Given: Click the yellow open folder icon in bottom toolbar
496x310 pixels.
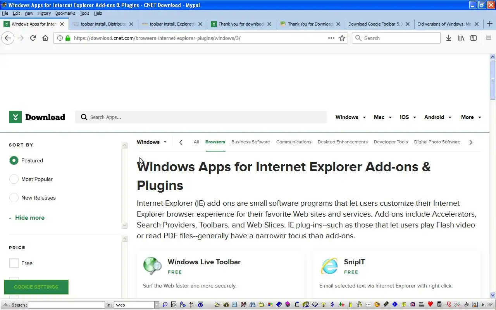Looking at the screenshot, I should (x=217, y=305).
